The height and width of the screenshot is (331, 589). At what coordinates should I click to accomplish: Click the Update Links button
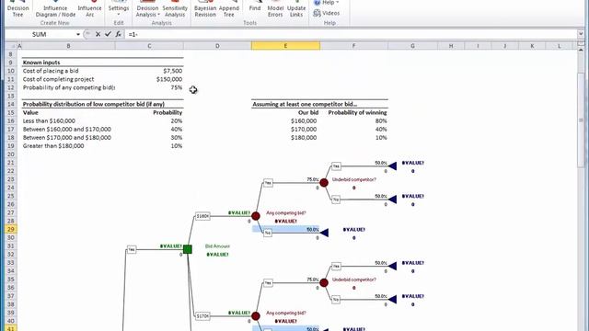click(296, 9)
